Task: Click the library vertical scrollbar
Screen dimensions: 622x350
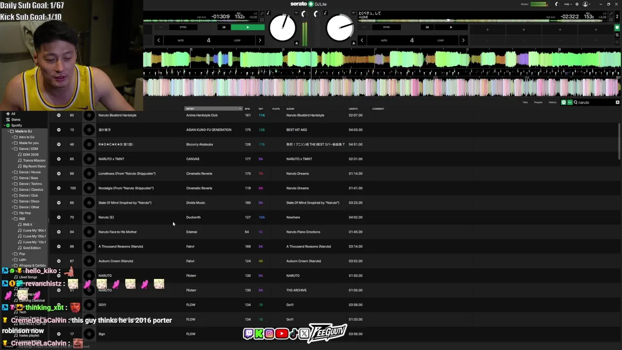Action: (x=620, y=141)
